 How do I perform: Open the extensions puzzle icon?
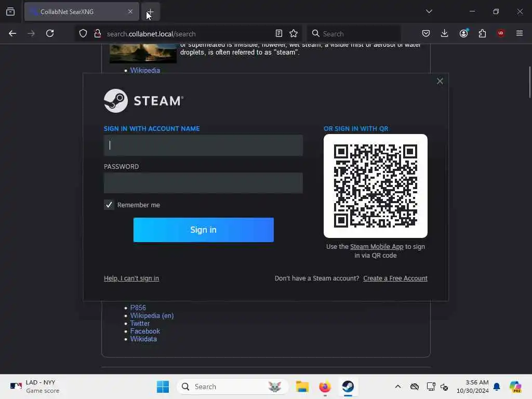[x=482, y=33]
